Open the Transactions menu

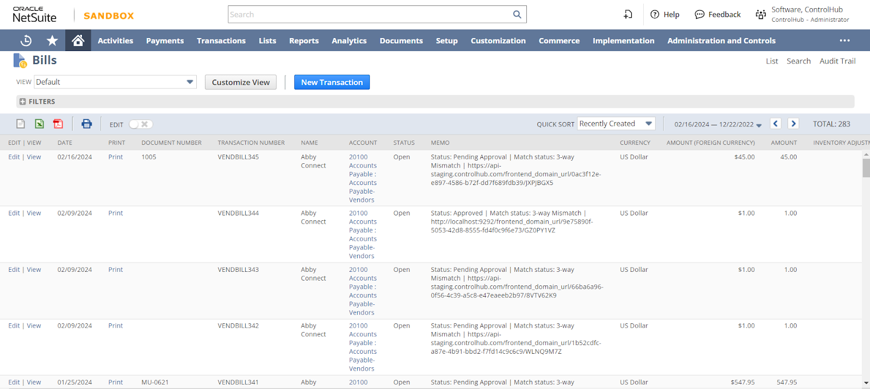(221, 41)
